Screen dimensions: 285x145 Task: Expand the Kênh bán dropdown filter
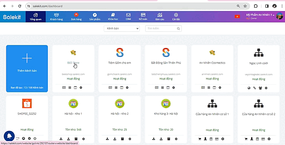122,29
